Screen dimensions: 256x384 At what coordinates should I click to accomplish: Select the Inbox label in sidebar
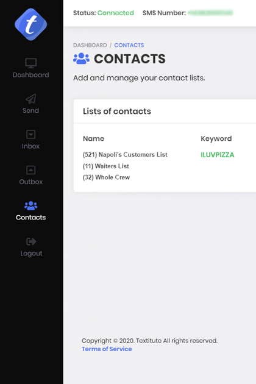[x=31, y=146]
